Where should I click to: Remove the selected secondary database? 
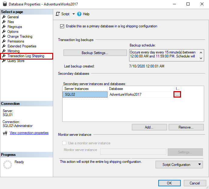tap(186, 127)
